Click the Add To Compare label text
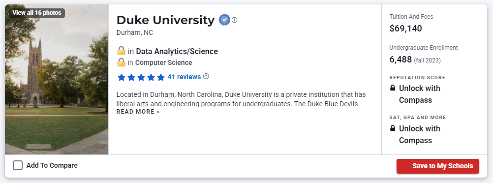Screen dimensions: 493x183 click(x=52, y=165)
